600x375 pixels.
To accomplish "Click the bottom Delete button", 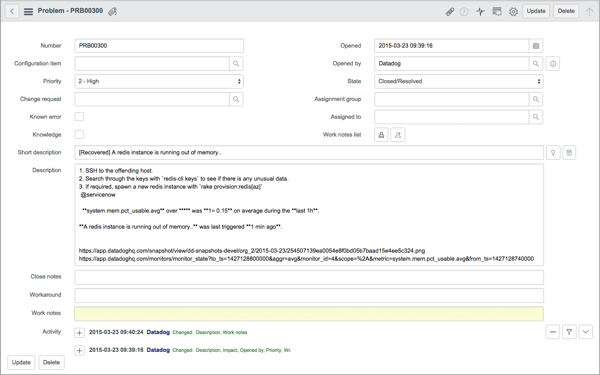I will [52, 362].
